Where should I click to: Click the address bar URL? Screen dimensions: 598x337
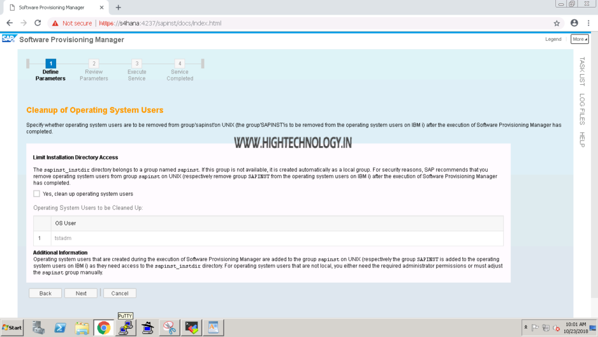(x=160, y=23)
